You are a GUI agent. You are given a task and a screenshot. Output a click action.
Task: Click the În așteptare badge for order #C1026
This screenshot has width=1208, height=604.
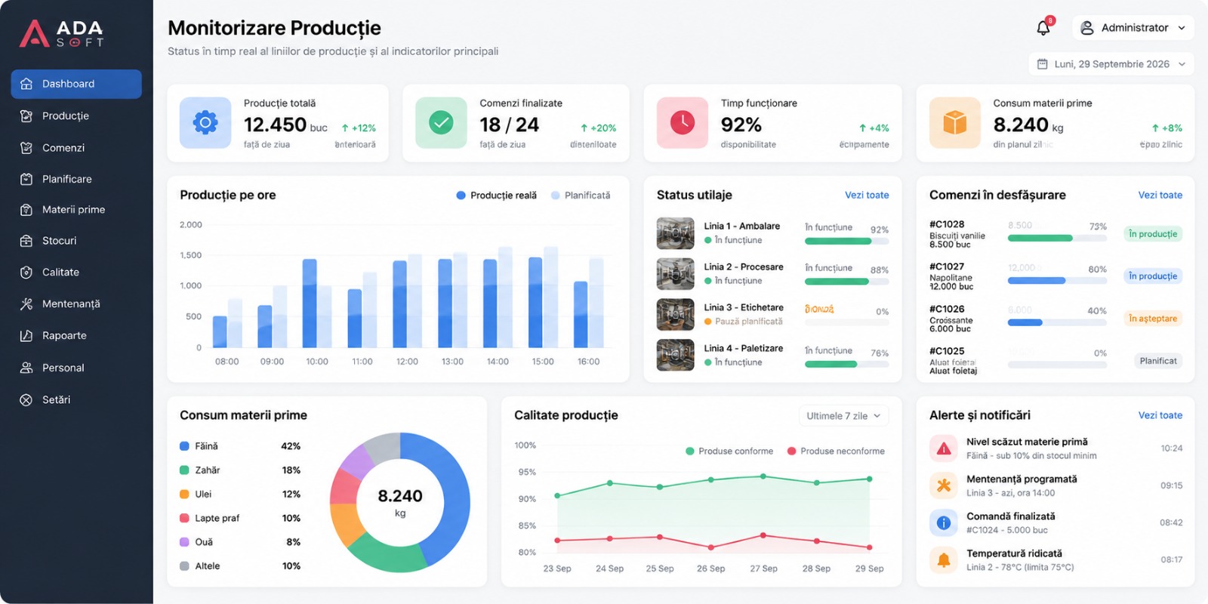(1153, 319)
